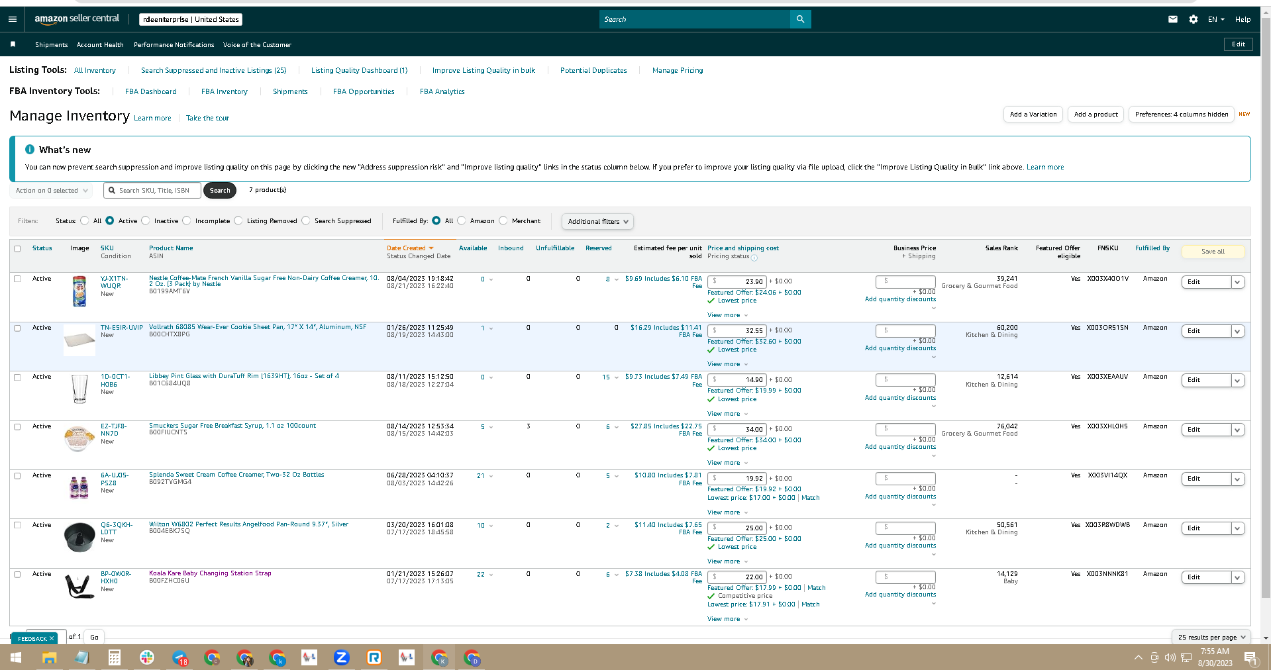Screen dimensions: 1271x670
Task: Open File Explorer from taskbar
Action: (49, 657)
